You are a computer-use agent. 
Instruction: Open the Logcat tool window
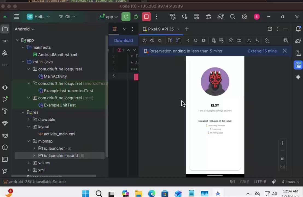click(x=5, y=135)
